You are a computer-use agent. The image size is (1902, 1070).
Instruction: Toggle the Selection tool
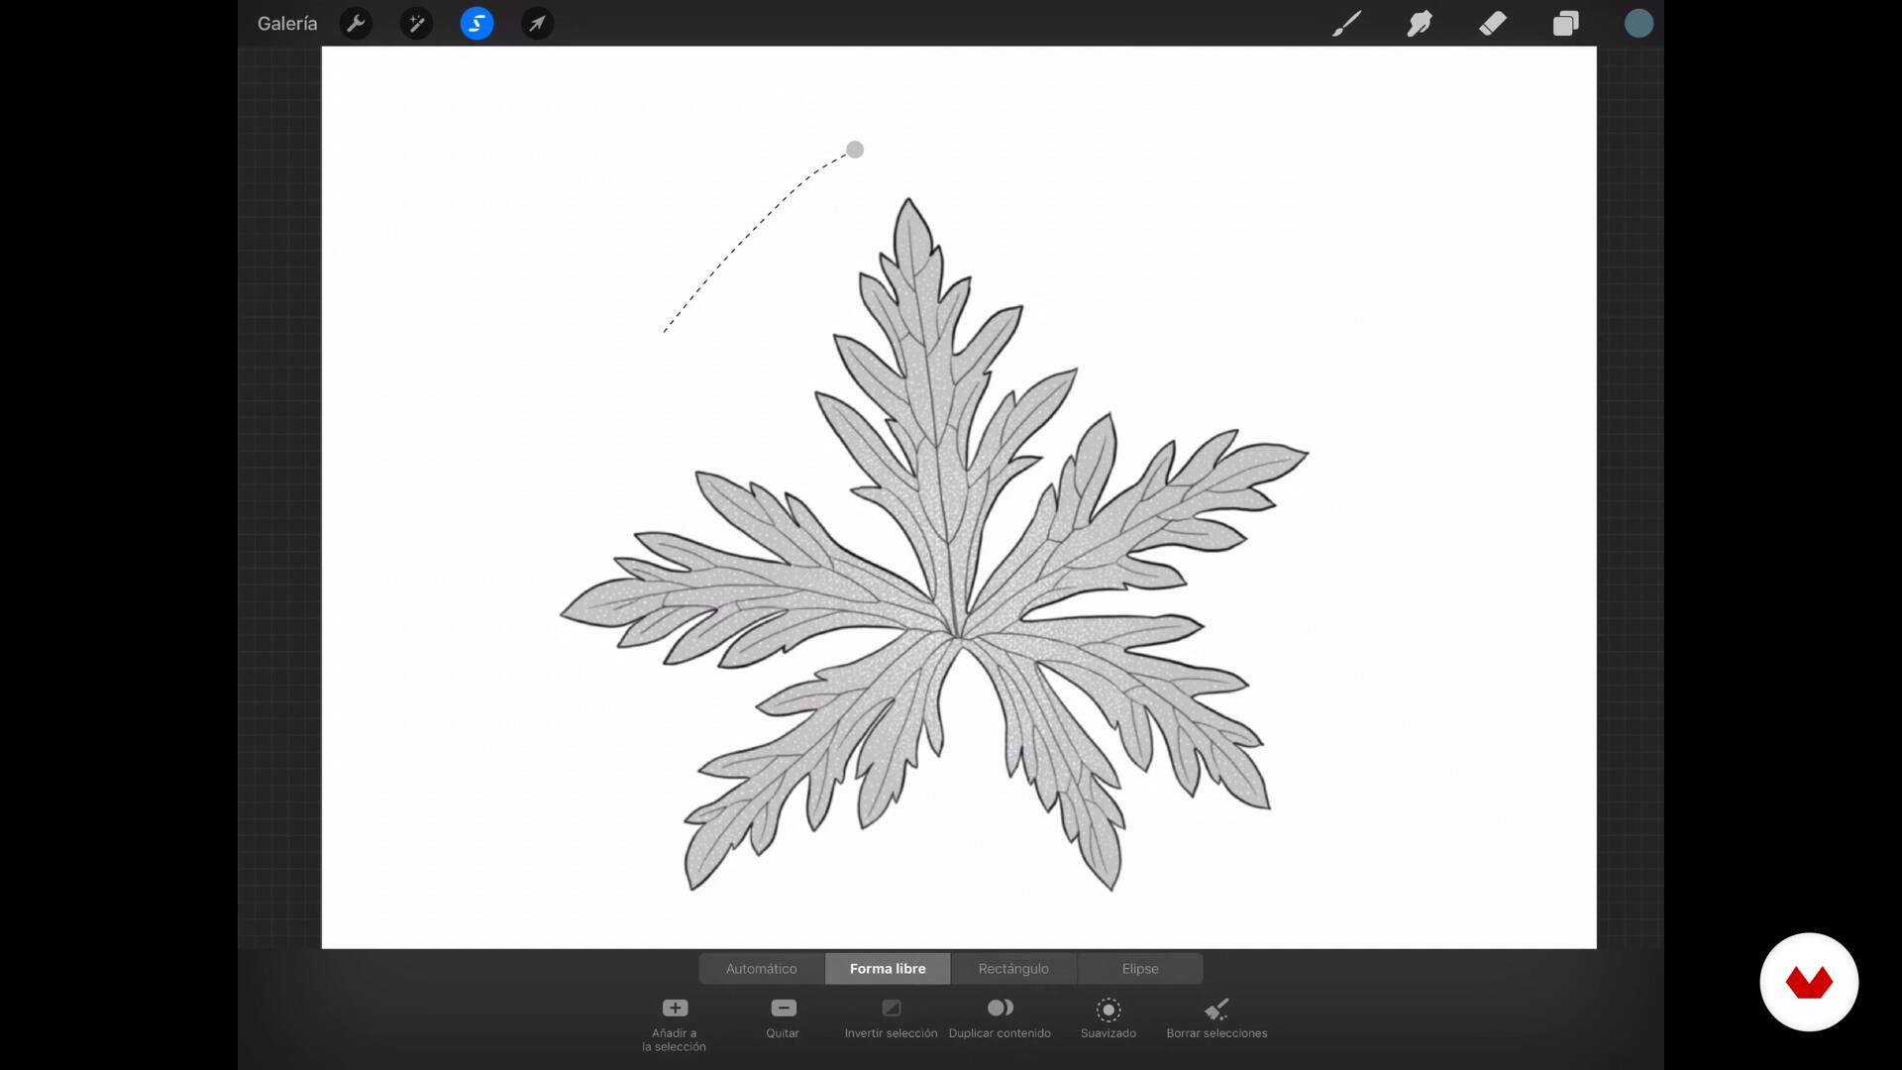(x=476, y=23)
